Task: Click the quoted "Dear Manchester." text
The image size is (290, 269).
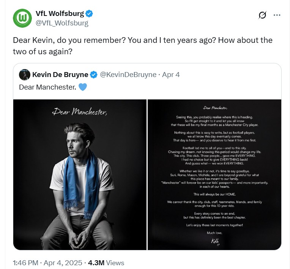Action: point(47,87)
